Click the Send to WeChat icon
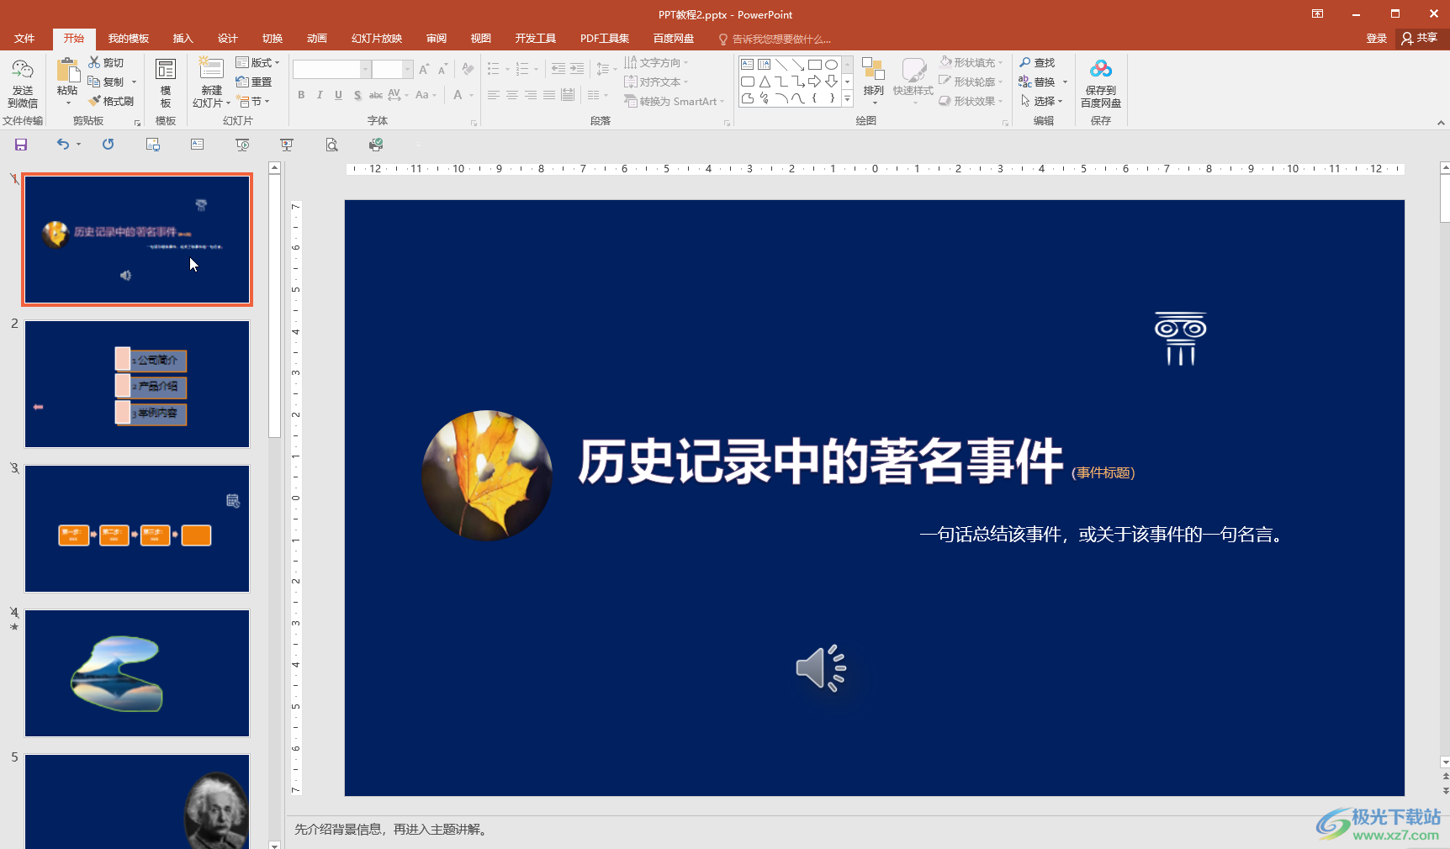 (x=23, y=82)
